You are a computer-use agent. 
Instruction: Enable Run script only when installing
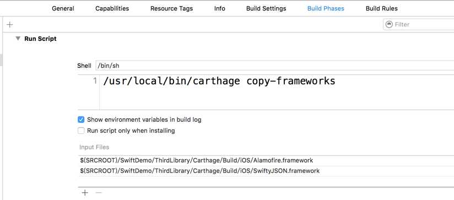[81, 131]
